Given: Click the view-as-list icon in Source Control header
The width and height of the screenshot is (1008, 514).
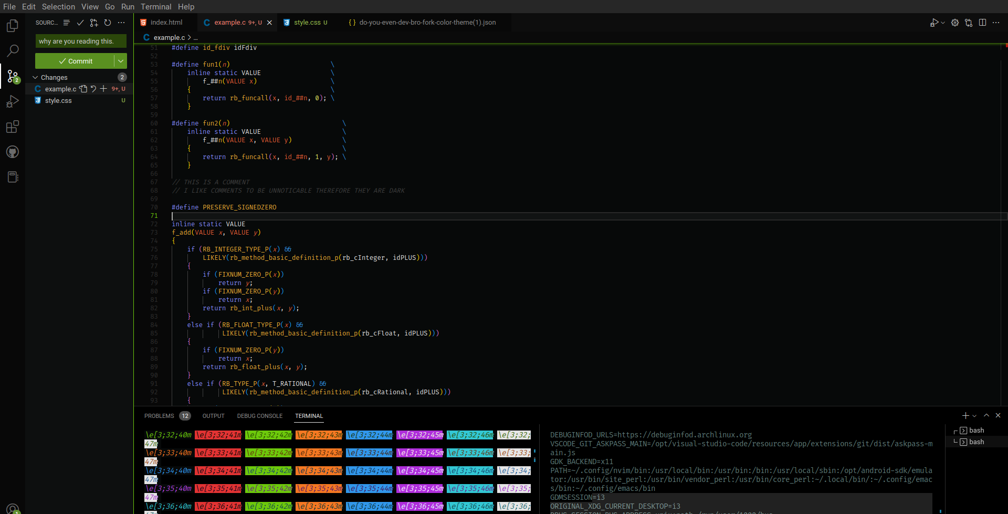Looking at the screenshot, I should [x=67, y=23].
